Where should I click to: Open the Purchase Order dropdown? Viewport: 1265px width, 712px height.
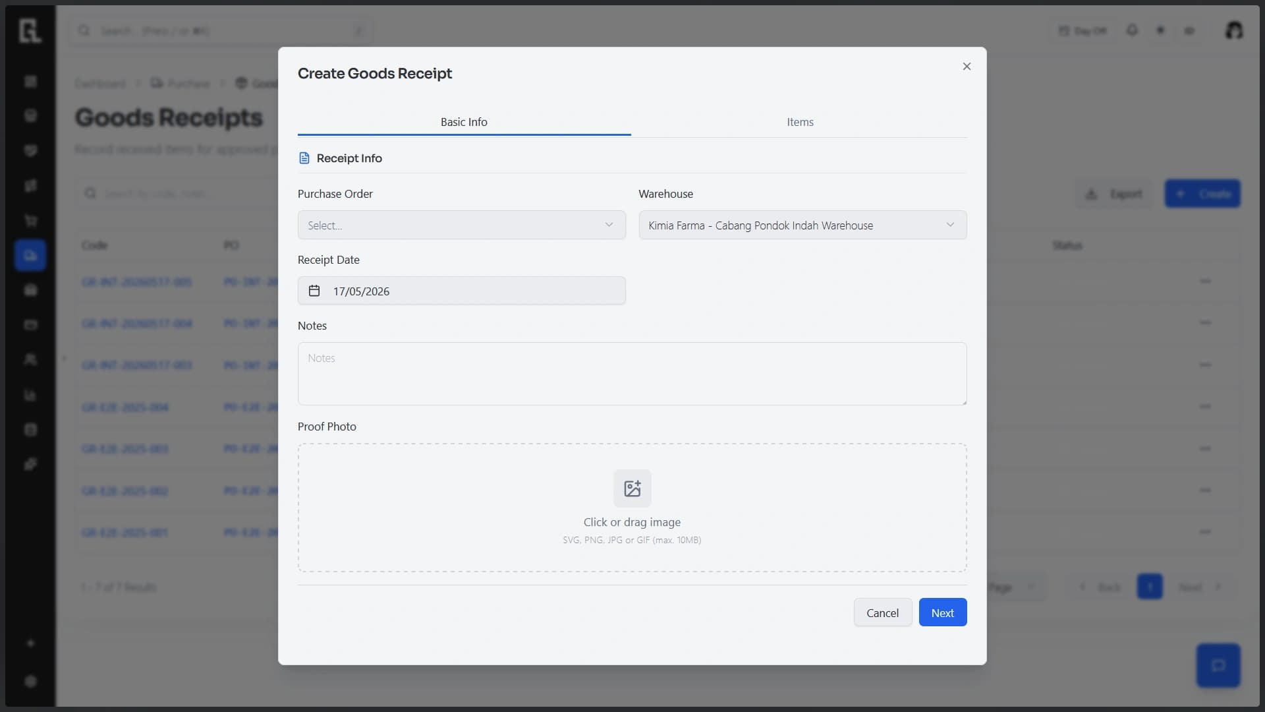click(x=461, y=225)
